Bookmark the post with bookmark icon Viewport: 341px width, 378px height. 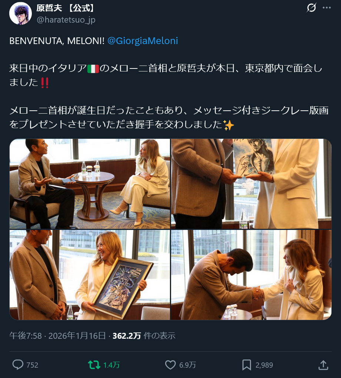(x=247, y=365)
